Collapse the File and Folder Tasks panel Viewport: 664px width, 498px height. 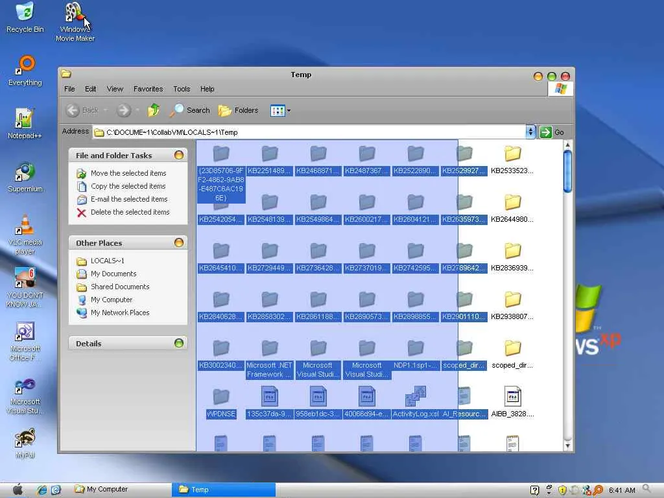coord(179,155)
